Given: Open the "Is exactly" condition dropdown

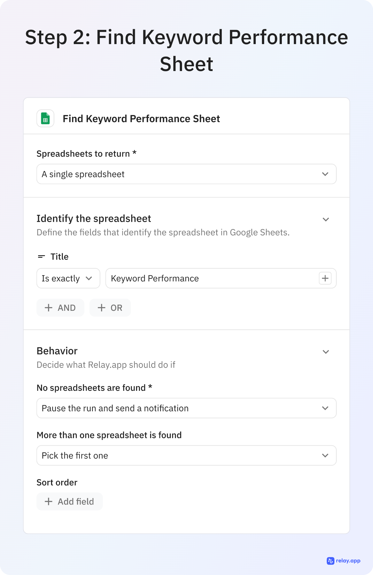Looking at the screenshot, I should (68, 278).
